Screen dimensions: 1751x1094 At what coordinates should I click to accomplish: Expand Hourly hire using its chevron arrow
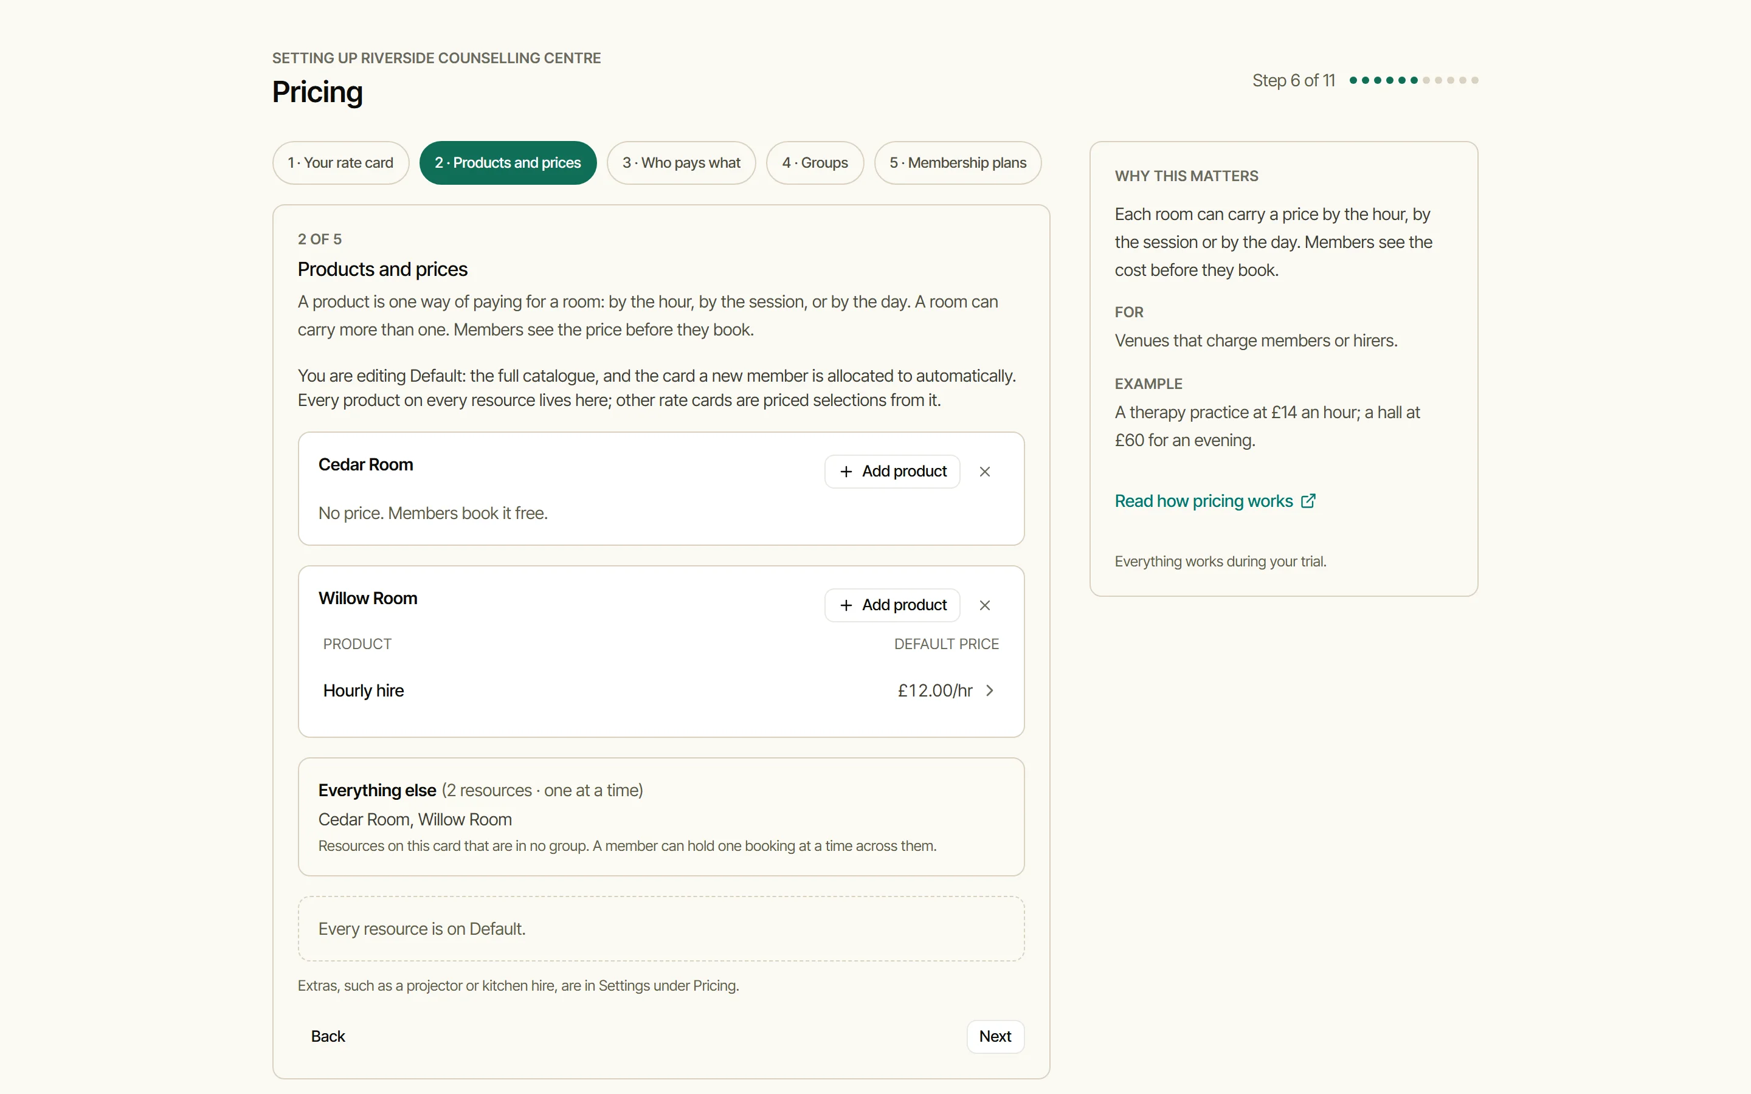click(x=990, y=690)
